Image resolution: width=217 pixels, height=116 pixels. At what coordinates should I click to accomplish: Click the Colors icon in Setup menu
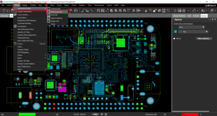coord(15,44)
